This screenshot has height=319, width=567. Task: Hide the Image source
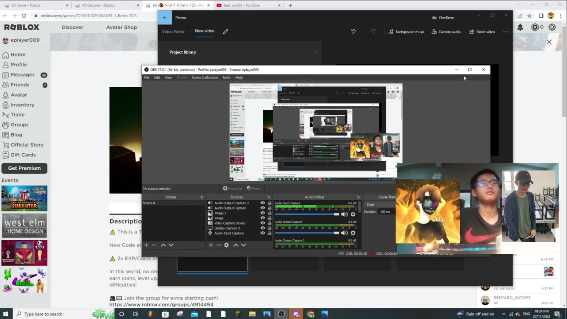coord(263,218)
